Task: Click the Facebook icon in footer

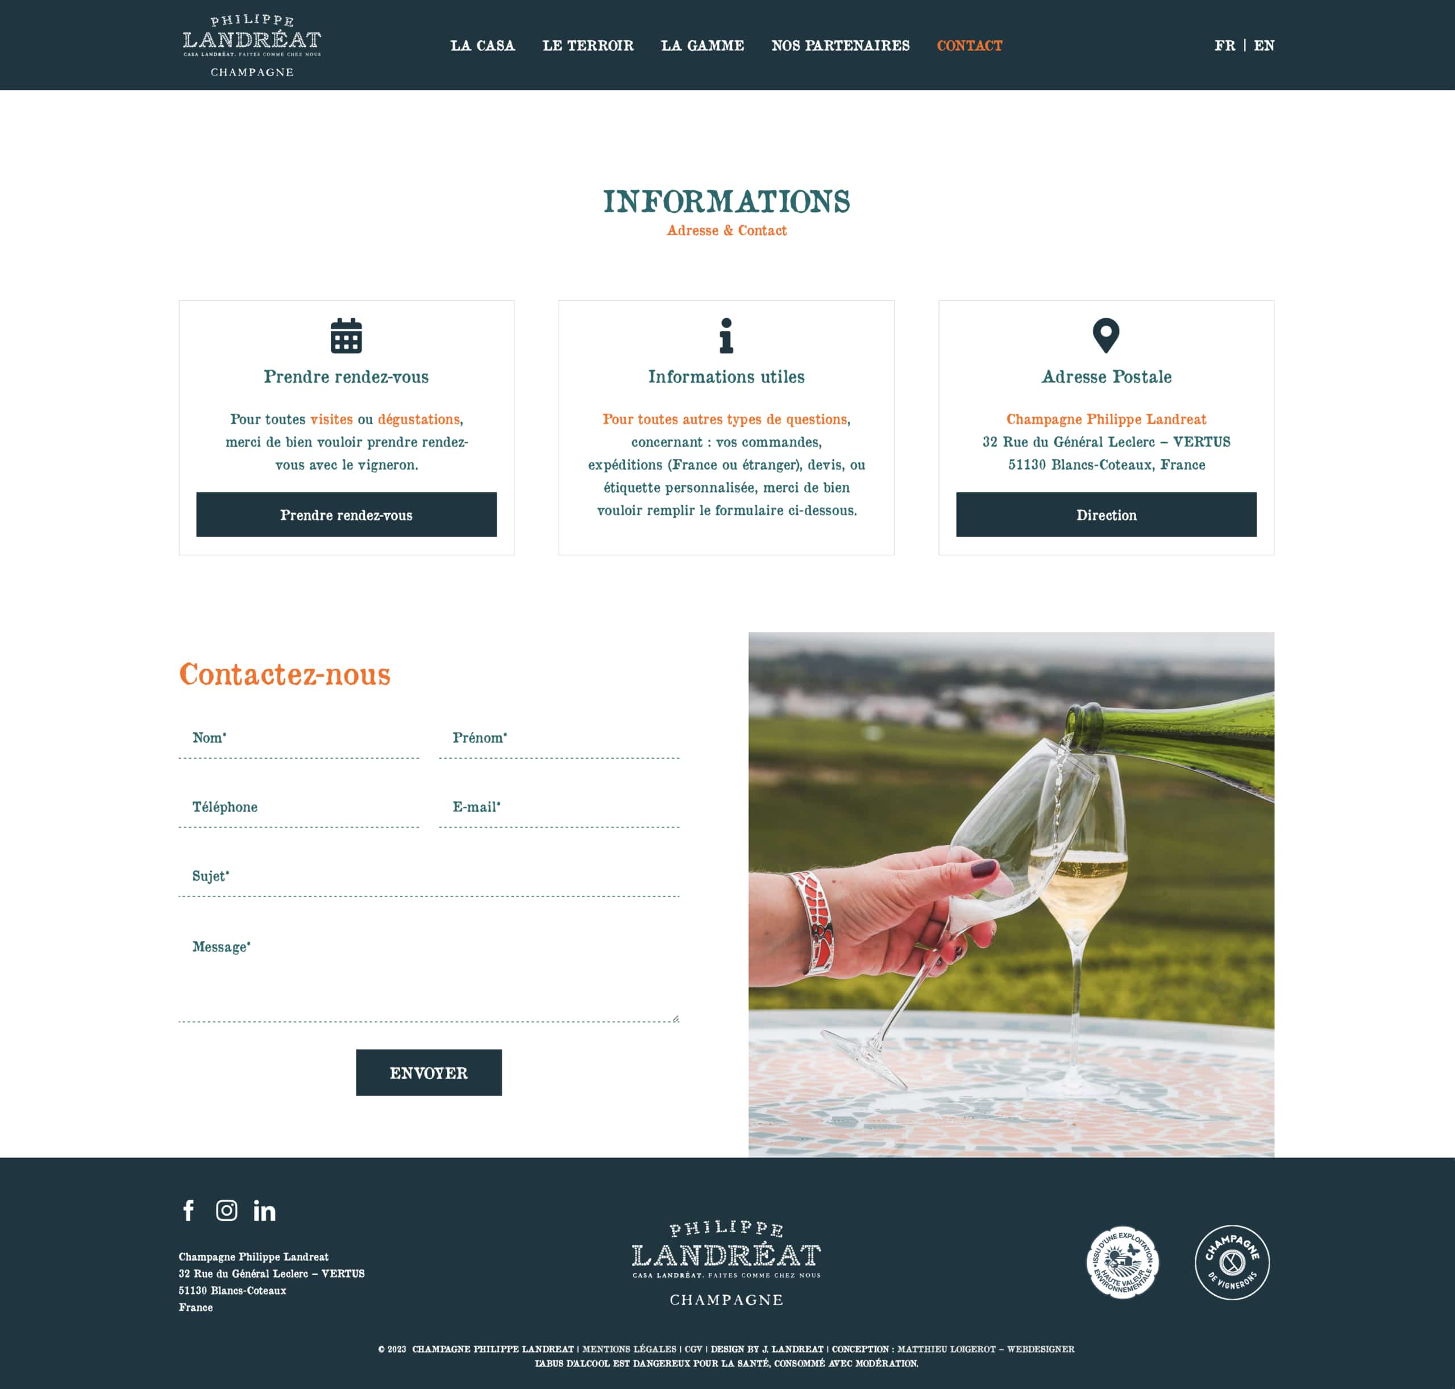Action: point(187,1208)
